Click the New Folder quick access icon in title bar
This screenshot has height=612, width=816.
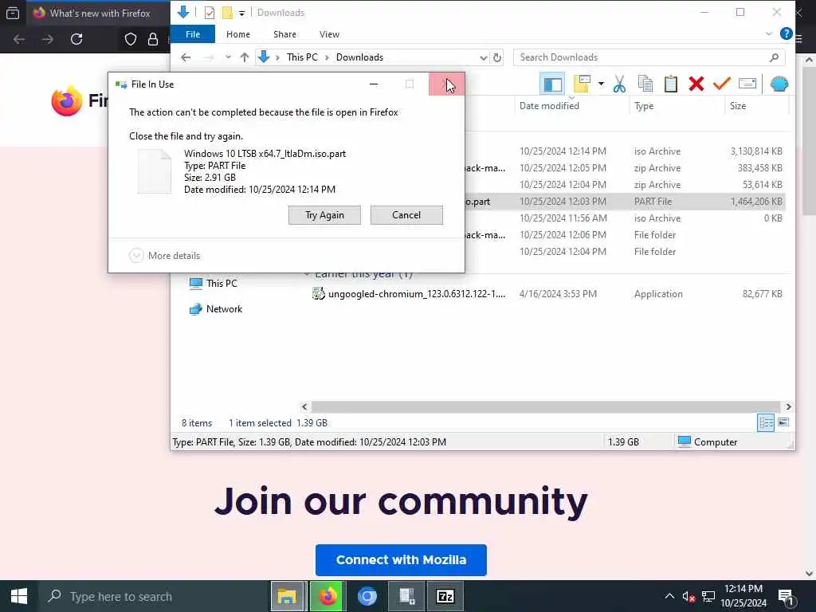click(227, 13)
